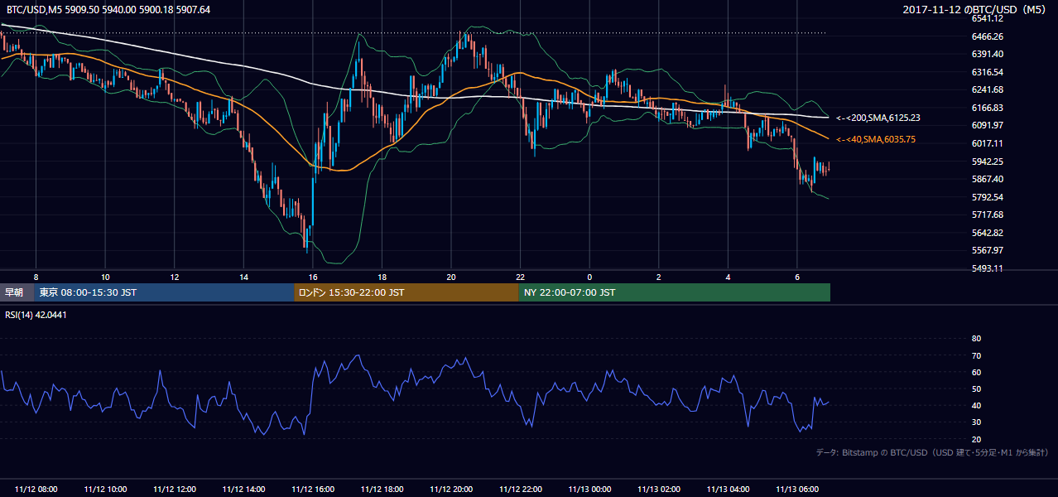
Task: Click the hour label 8 on price chart axis
Action: 36,277
